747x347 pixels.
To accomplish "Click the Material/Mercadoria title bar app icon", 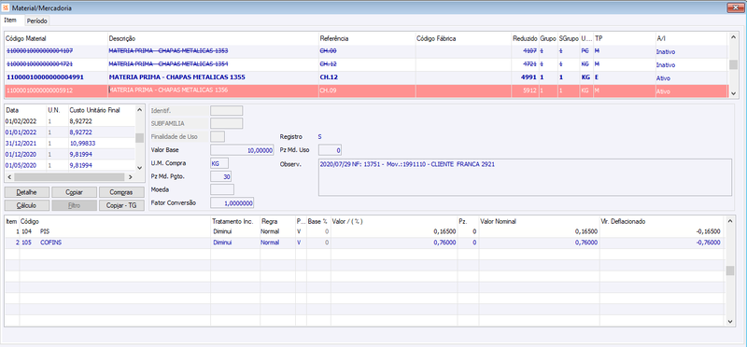I will coord(6,8).
